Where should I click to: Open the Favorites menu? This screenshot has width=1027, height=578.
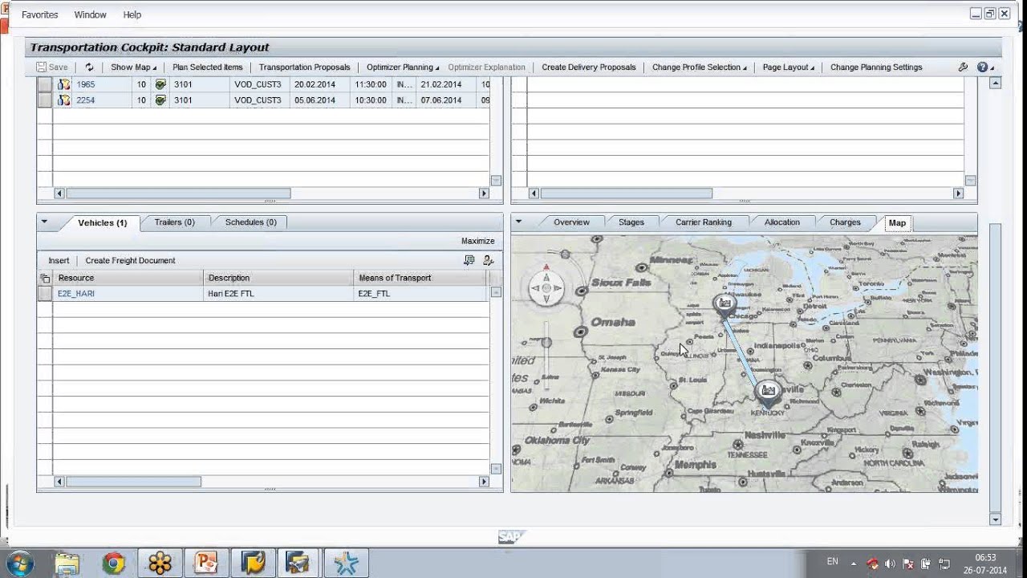[39, 14]
